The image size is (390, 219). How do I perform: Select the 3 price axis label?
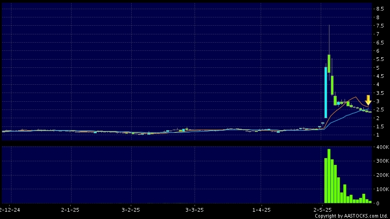coord(378,101)
